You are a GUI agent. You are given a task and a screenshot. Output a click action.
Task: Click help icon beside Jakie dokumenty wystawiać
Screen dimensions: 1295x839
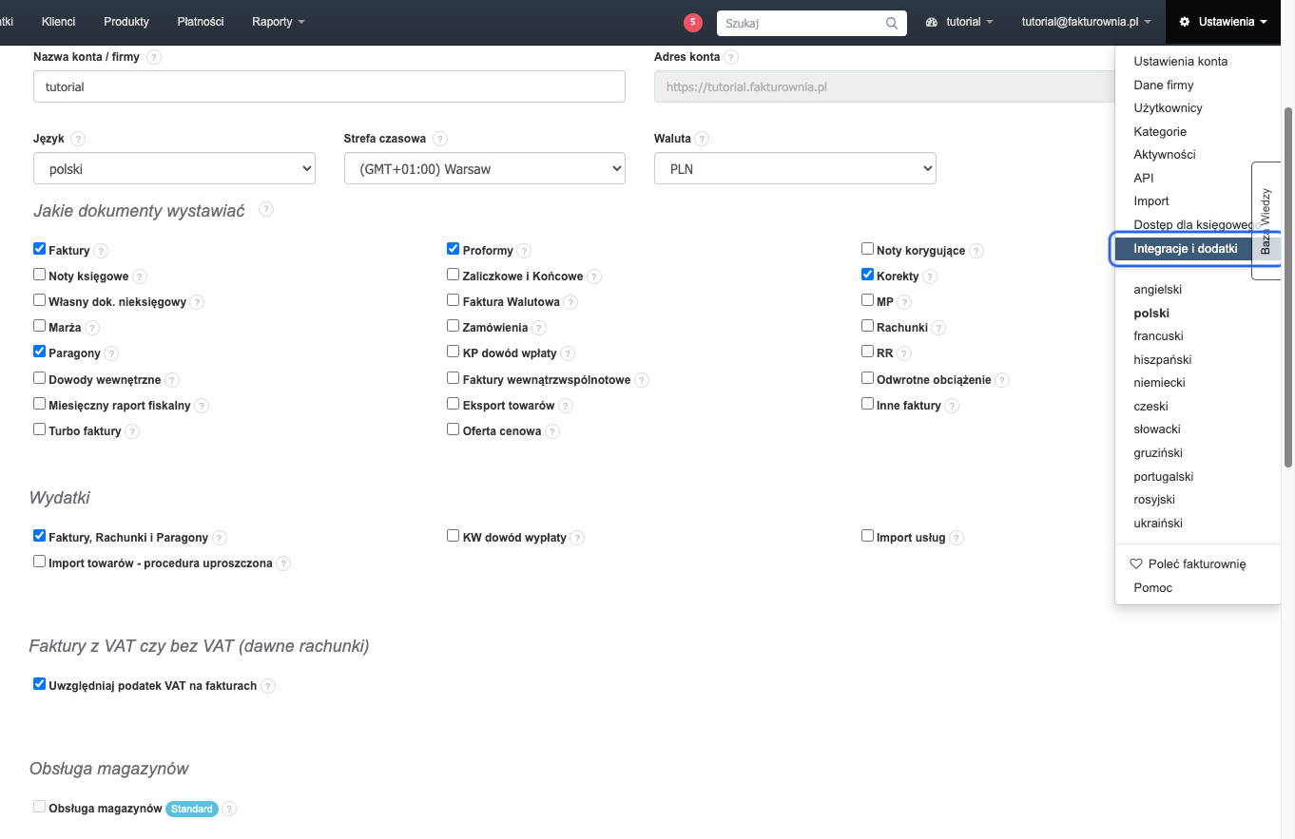click(266, 209)
